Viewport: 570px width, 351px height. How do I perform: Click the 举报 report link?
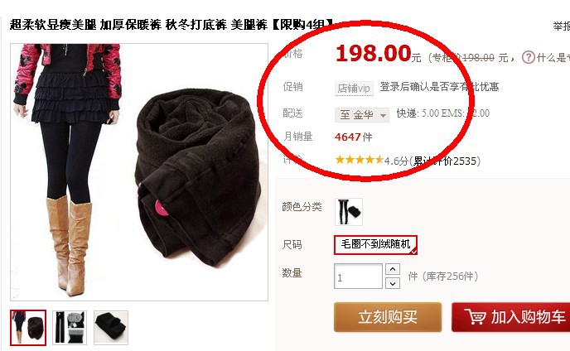tap(561, 26)
